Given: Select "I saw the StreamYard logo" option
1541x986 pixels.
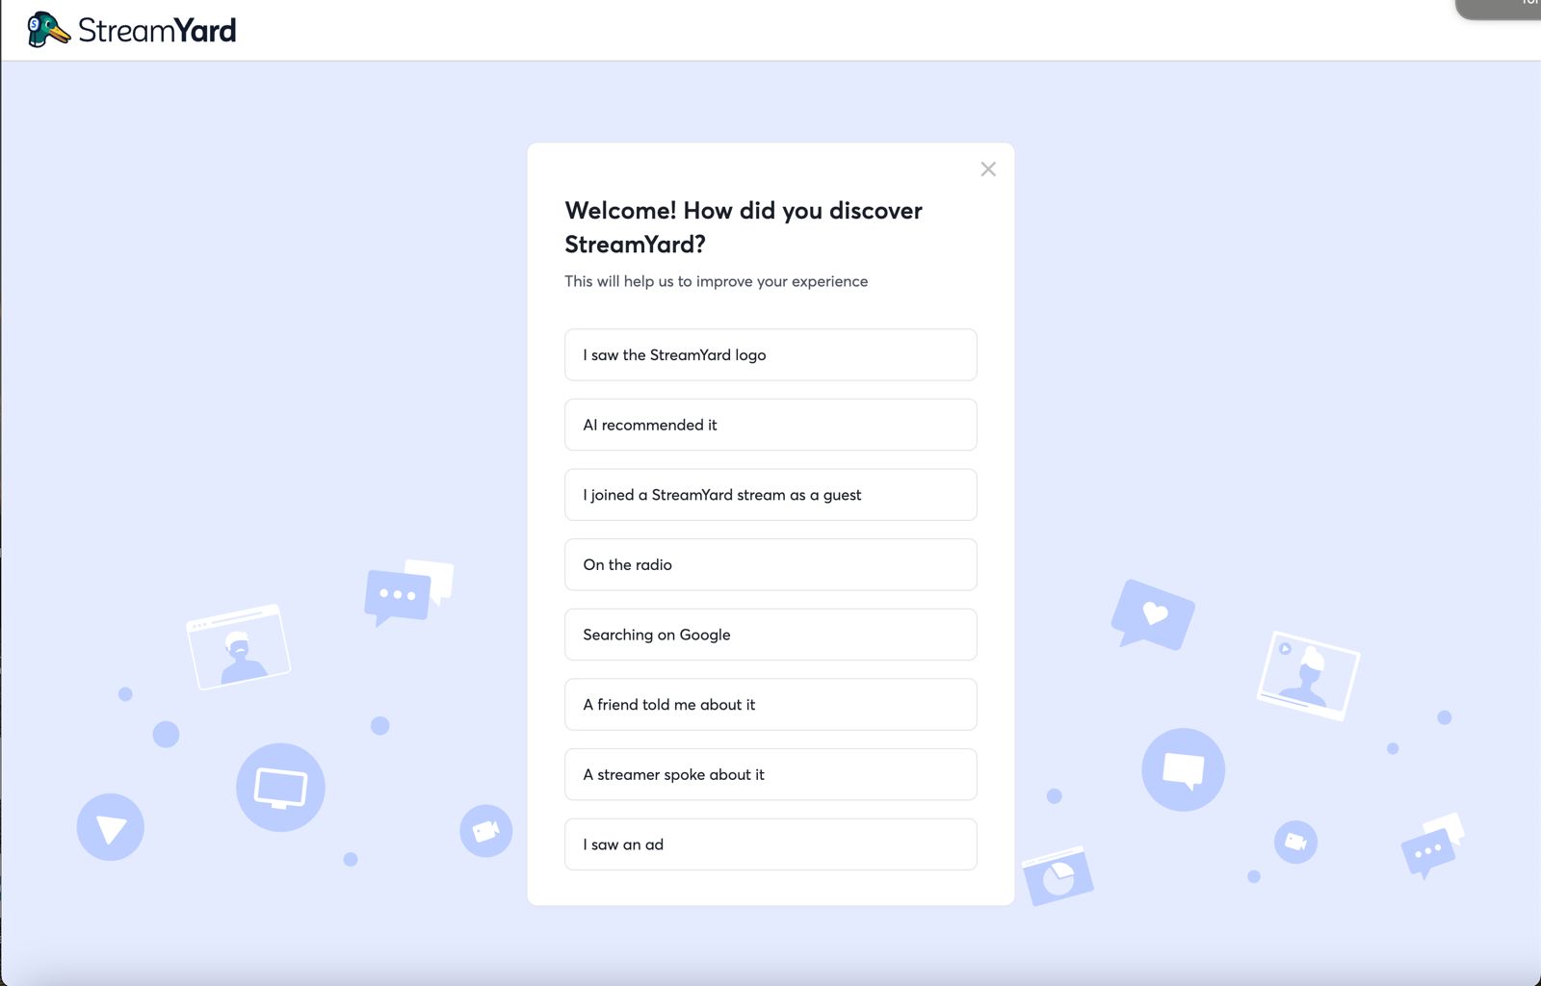Looking at the screenshot, I should [x=770, y=355].
